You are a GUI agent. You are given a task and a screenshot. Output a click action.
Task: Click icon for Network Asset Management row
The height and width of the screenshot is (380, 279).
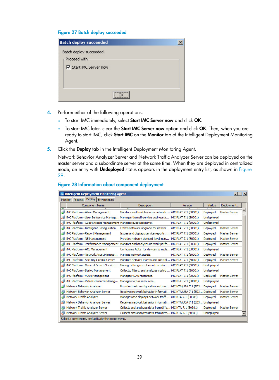click(x=63, y=255)
